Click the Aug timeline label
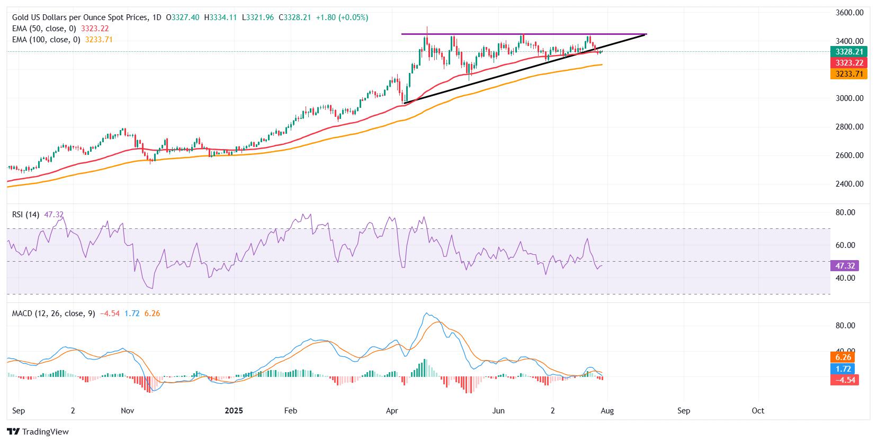The image size is (877, 443). click(x=607, y=411)
